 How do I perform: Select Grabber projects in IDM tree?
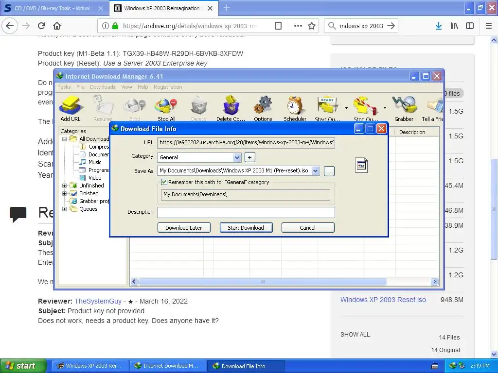tap(89, 201)
